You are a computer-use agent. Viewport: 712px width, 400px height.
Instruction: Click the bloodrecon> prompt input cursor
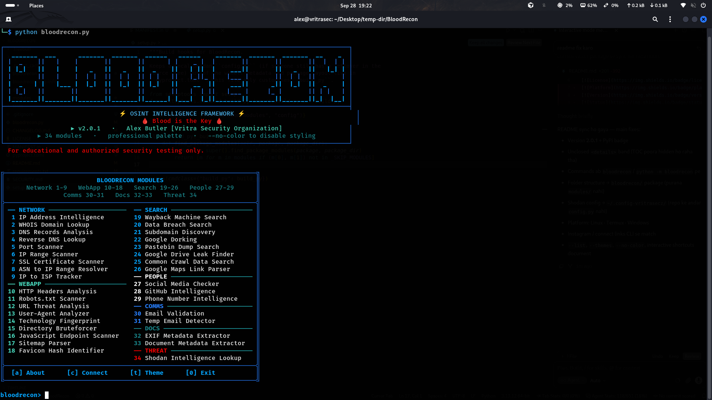click(47, 395)
